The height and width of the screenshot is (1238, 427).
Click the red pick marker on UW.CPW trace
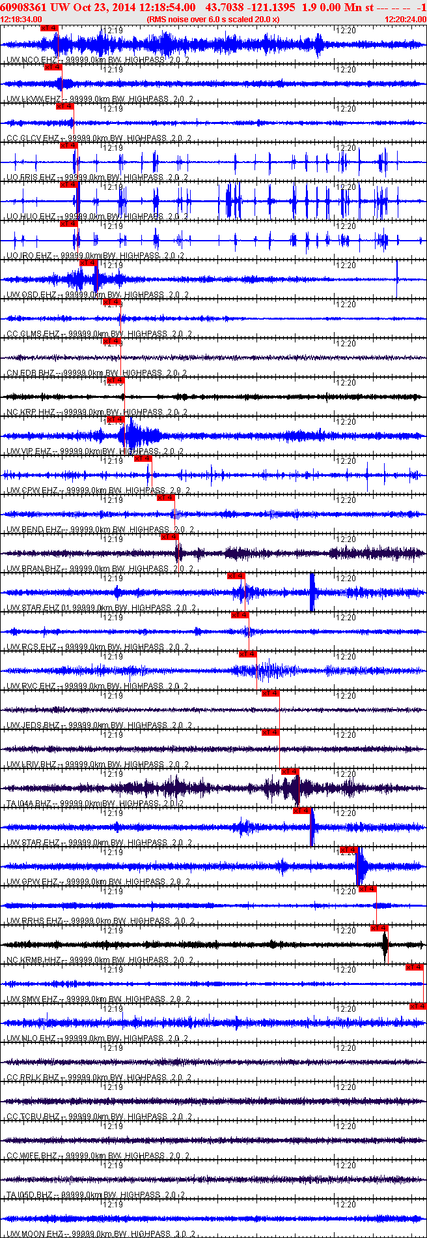point(143,459)
